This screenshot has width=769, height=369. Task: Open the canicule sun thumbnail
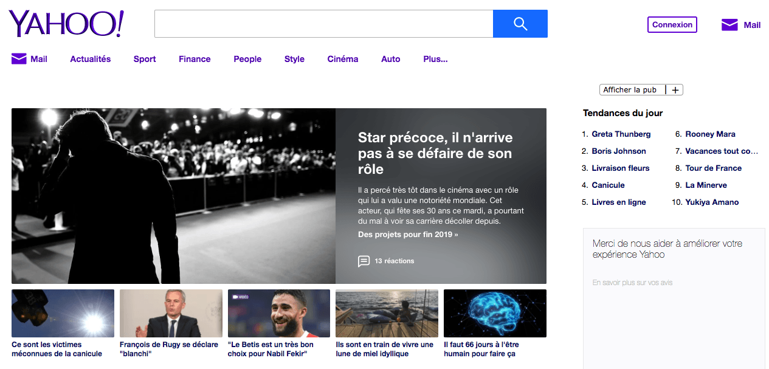click(63, 313)
